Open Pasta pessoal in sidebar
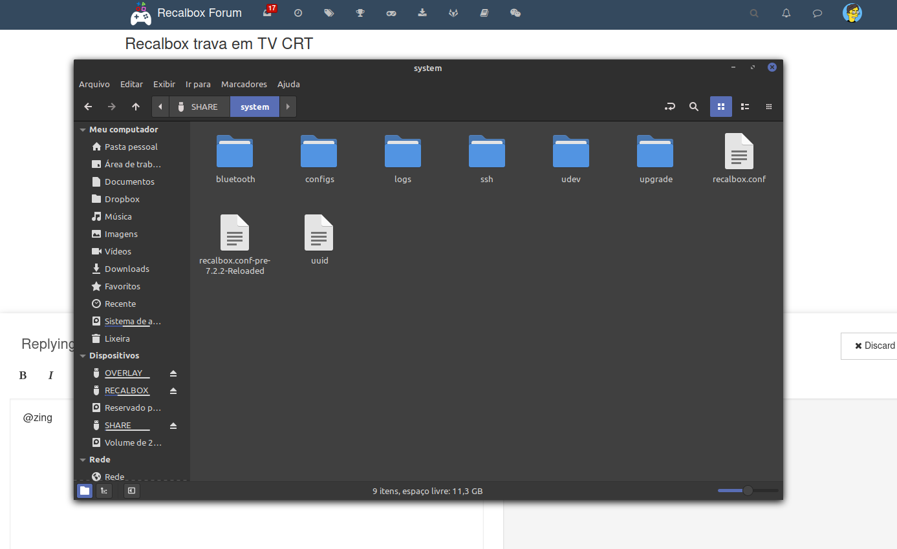This screenshot has width=897, height=549. (131, 147)
